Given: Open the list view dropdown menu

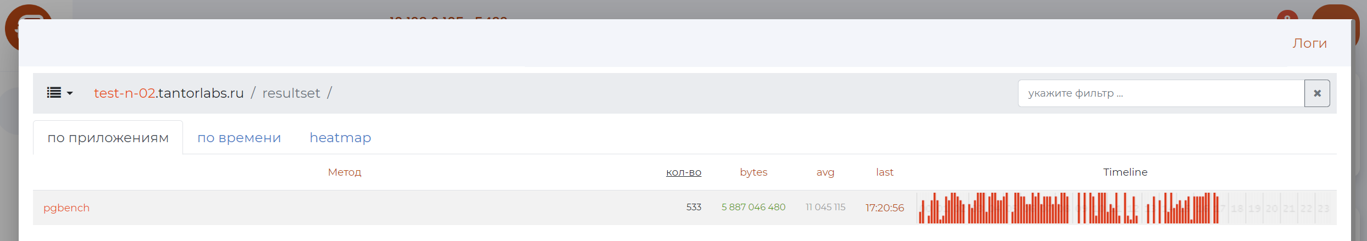Looking at the screenshot, I should 59,93.
